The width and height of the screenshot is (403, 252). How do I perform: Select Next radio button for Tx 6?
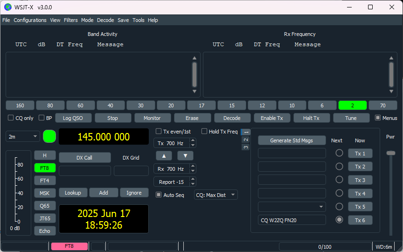(339, 220)
